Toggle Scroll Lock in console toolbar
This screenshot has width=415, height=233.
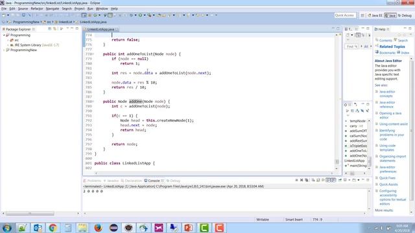318,180
